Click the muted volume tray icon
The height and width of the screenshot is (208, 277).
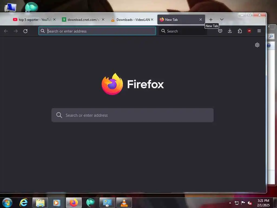tap(250, 203)
